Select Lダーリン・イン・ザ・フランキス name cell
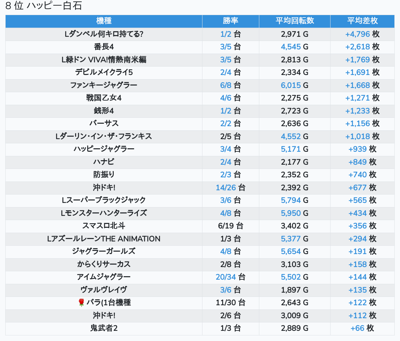Image resolution: width=400 pixels, height=341 pixels. click(104, 136)
